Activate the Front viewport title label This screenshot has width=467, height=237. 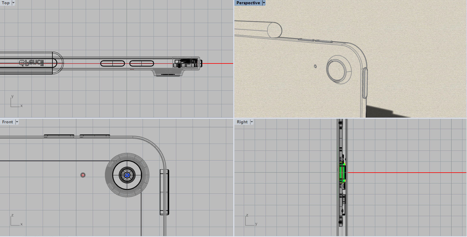coord(8,122)
